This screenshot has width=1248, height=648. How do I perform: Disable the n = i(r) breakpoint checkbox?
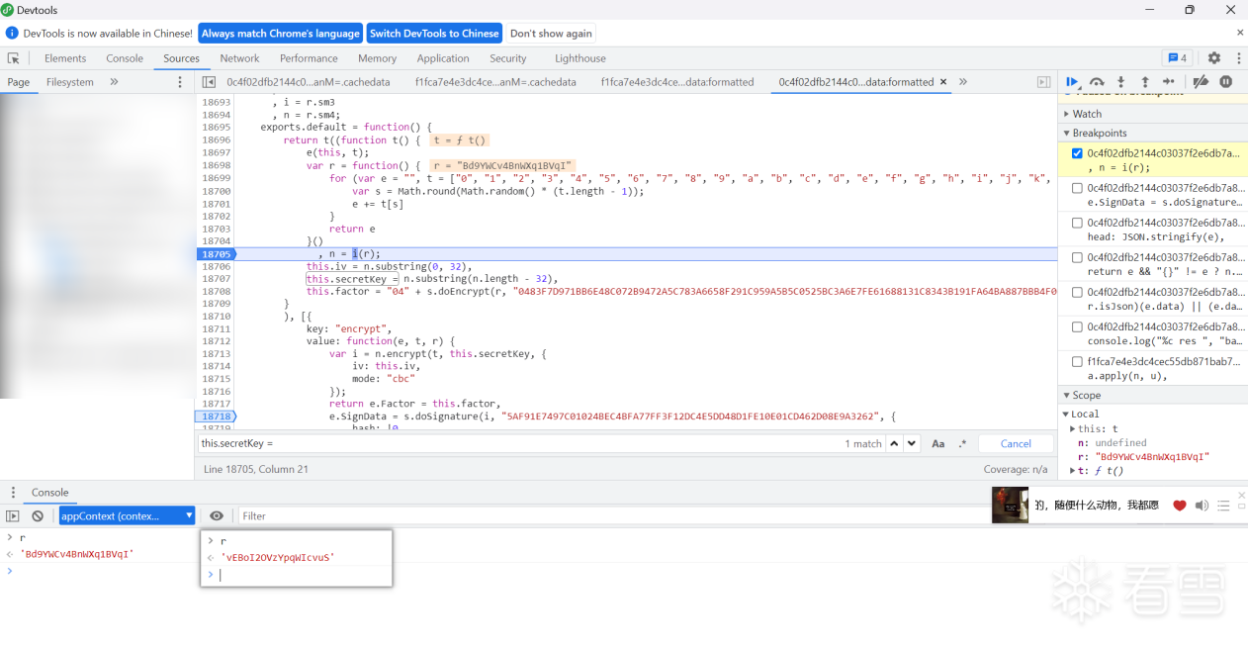[x=1077, y=153]
